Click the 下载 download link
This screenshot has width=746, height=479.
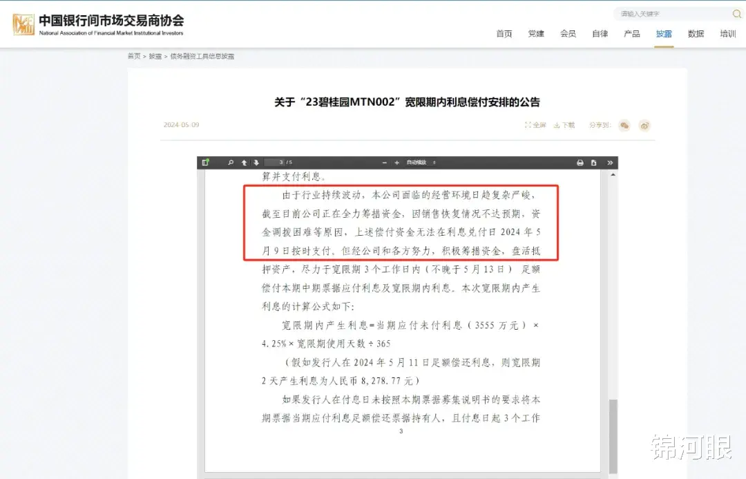click(x=564, y=125)
